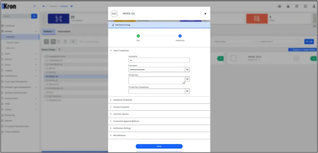The height and width of the screenshot is (153, 318).
Task: Click the MD avatar circle
Action: pyautogui.click(x=114, y=14)
